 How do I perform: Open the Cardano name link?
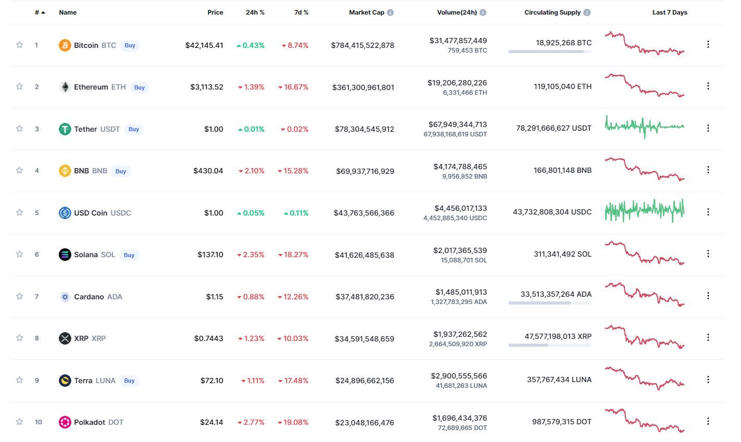tap(89, 297)
